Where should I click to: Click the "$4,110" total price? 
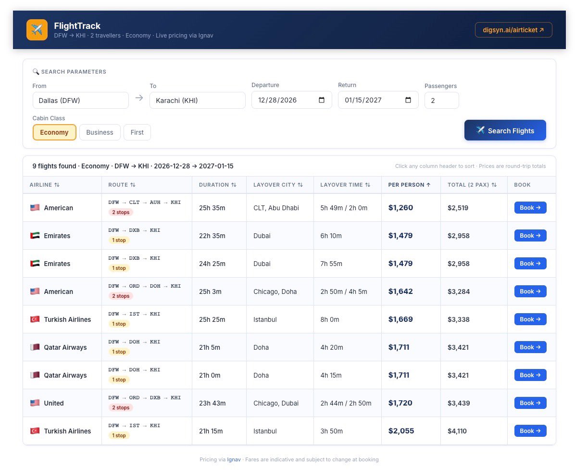[x=457, y=431]
